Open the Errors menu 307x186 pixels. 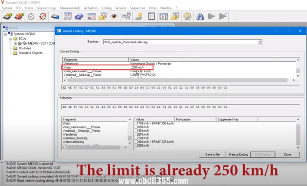pos(29,8)
